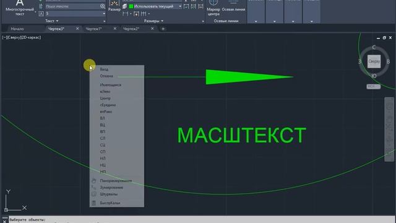
Task: Click the Маркер центра tool
Action: (213, 8)
